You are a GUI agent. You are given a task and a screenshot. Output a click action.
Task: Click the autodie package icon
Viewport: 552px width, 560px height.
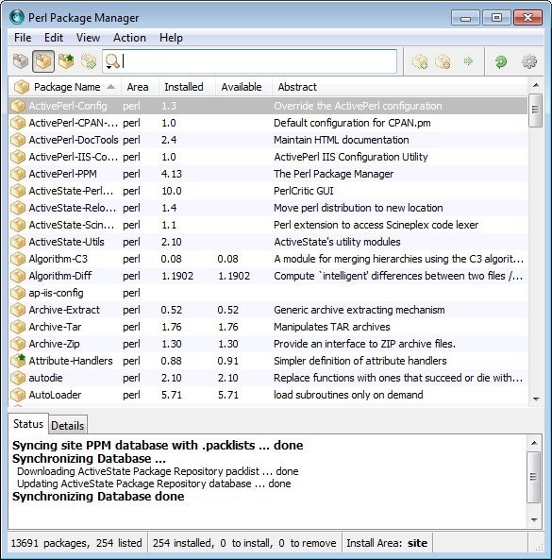pyautogui.click(x=18, y=378)
